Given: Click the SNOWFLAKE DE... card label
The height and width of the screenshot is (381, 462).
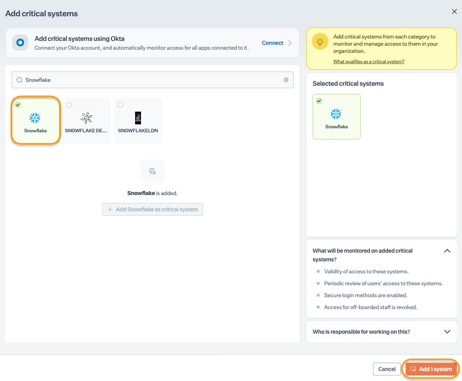Looking at the screenshot, I should (x=86, y=131).
